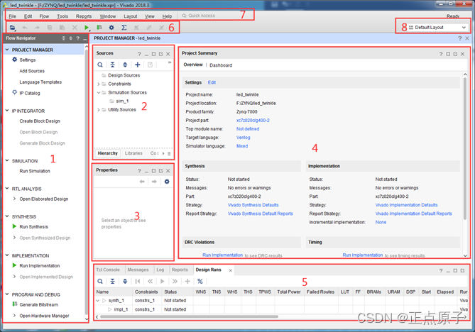Image resolution: width=475 pixels, height=332 pixels.
Task: Click Generate Bitstream in Flow Navigator
Action: (x=39, y=305)
